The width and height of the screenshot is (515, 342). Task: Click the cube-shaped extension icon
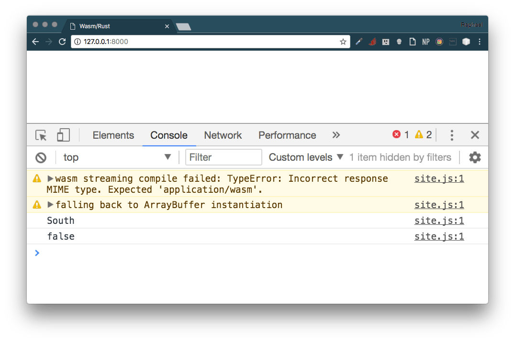[x=466, y=42]
